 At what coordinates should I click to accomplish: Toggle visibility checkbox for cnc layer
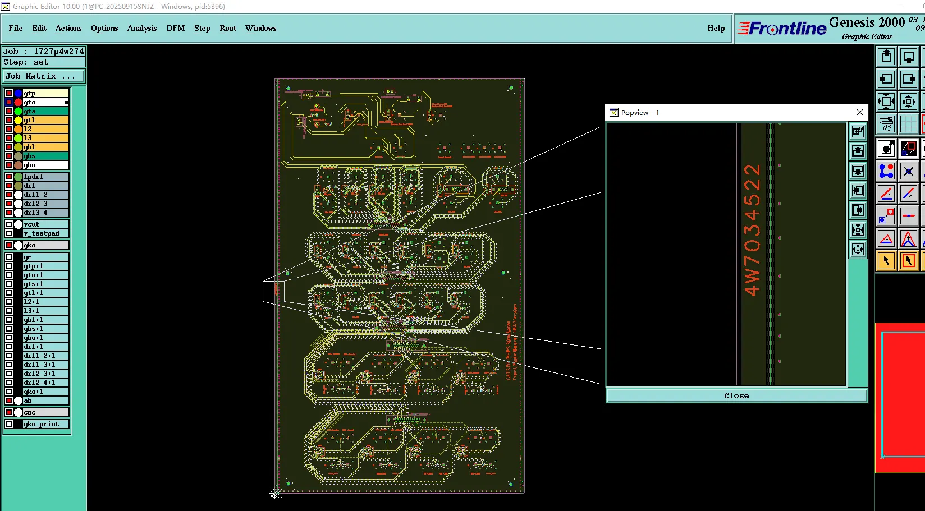click(x=9, y=412)
